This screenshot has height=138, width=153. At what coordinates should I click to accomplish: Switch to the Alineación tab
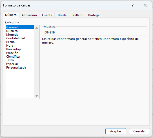click(29, 15)
